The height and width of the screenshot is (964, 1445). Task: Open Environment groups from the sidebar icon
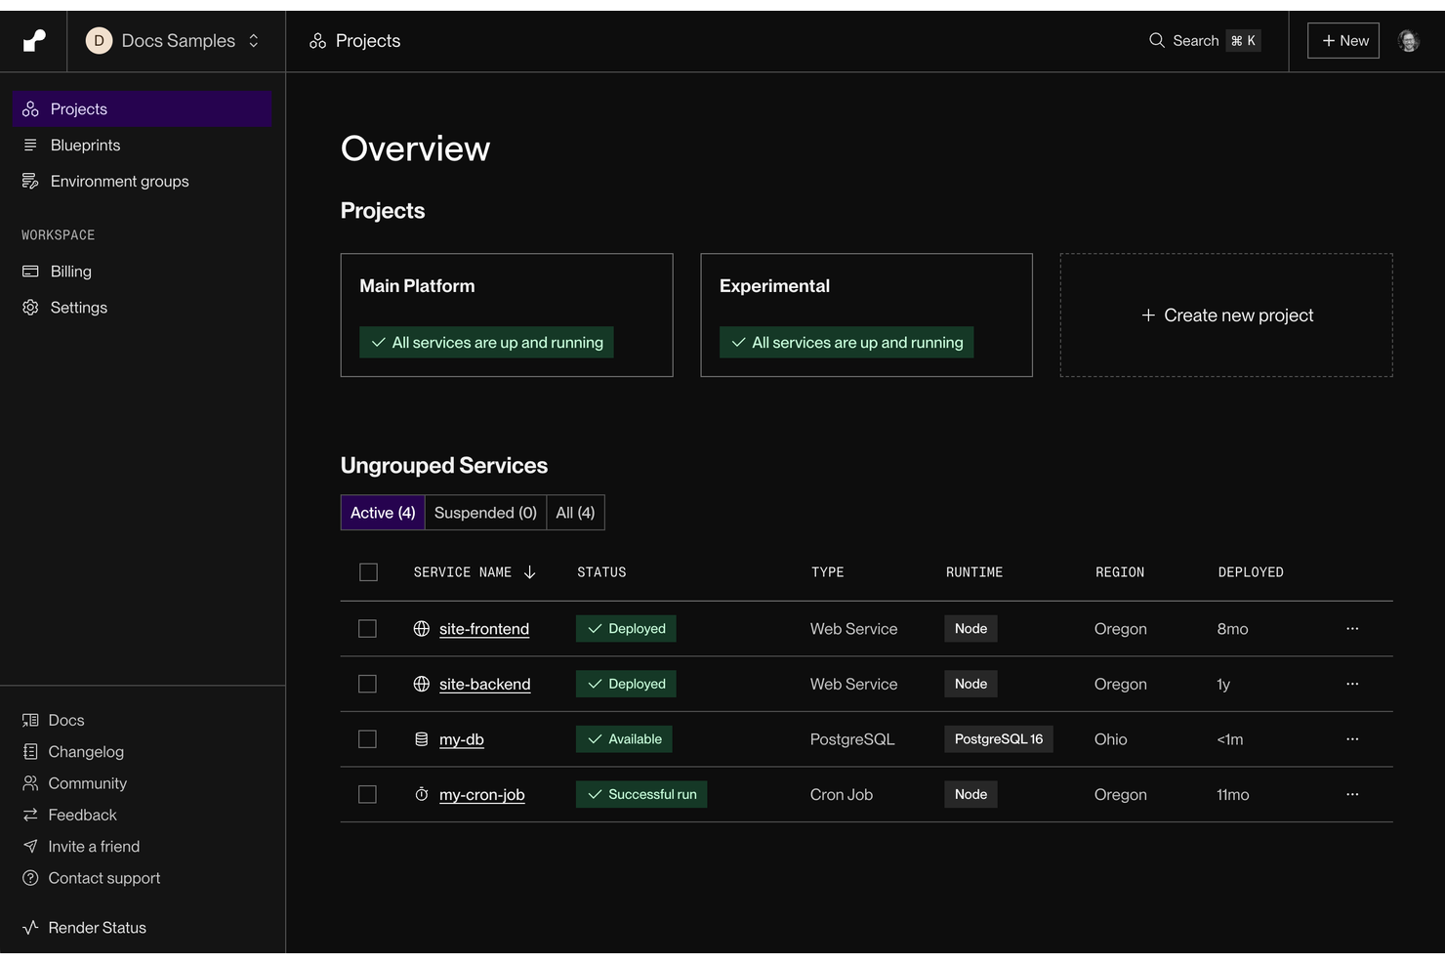pyautogui.click(x=30, y=181)
